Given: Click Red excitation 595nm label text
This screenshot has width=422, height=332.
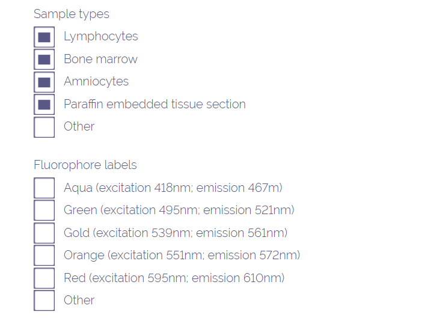Looking at the screenshot, I should pyautogui.click(x=174, y=278).
